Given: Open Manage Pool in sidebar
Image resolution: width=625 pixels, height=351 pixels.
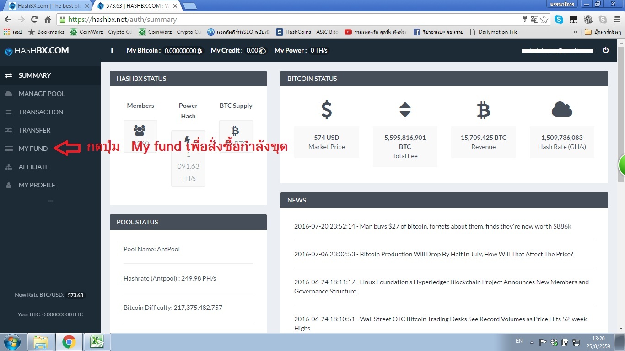Looking at the screenshot, I should pos(50,94).
